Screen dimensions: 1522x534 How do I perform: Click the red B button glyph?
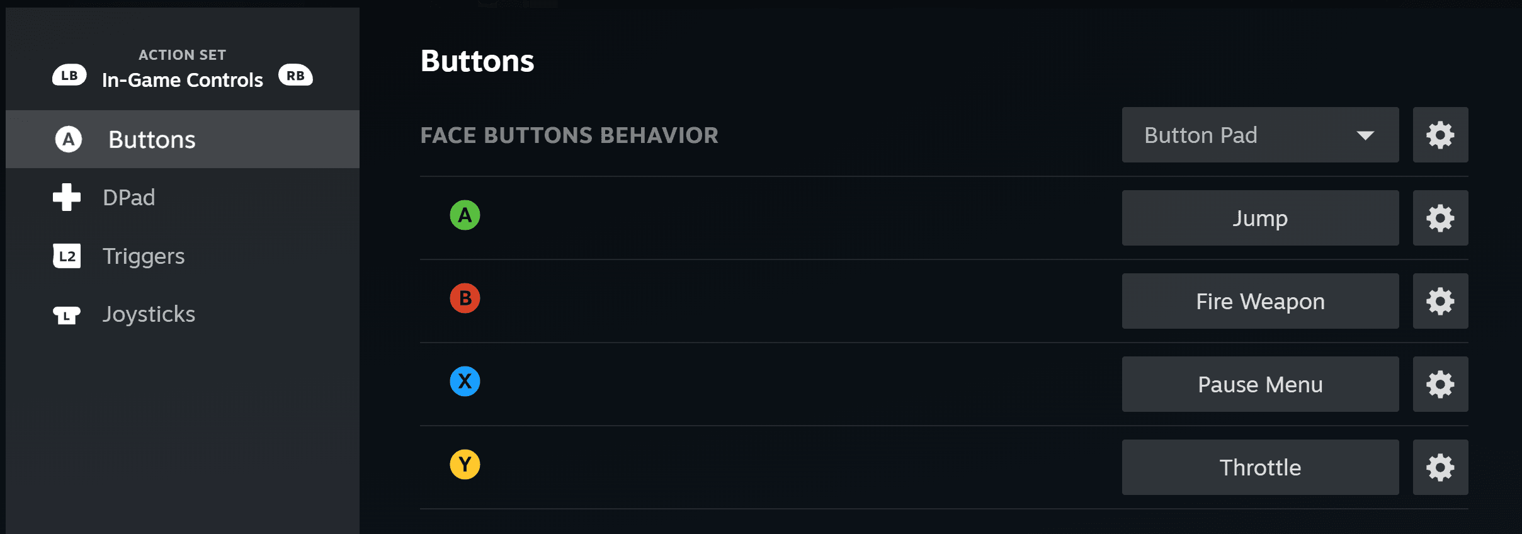pyautogui.click(x=465, y=298)
